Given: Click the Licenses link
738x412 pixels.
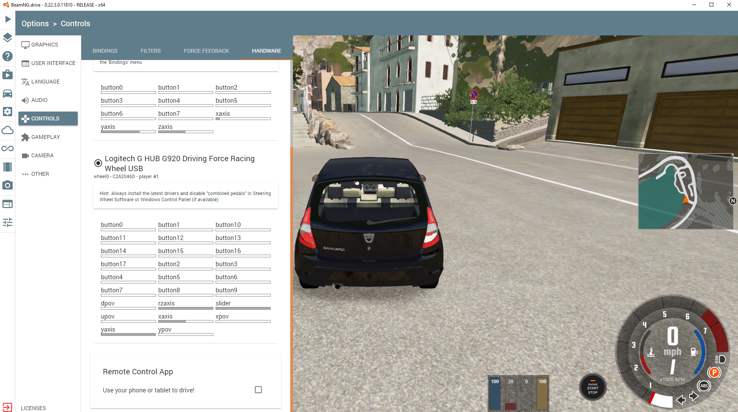Looking at the screenshot, I should pyautogui.click(x=33, y=408).
